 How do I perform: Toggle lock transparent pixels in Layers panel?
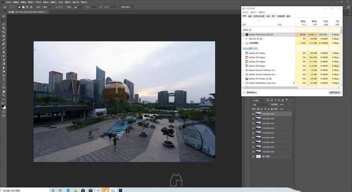coord(258,109)
